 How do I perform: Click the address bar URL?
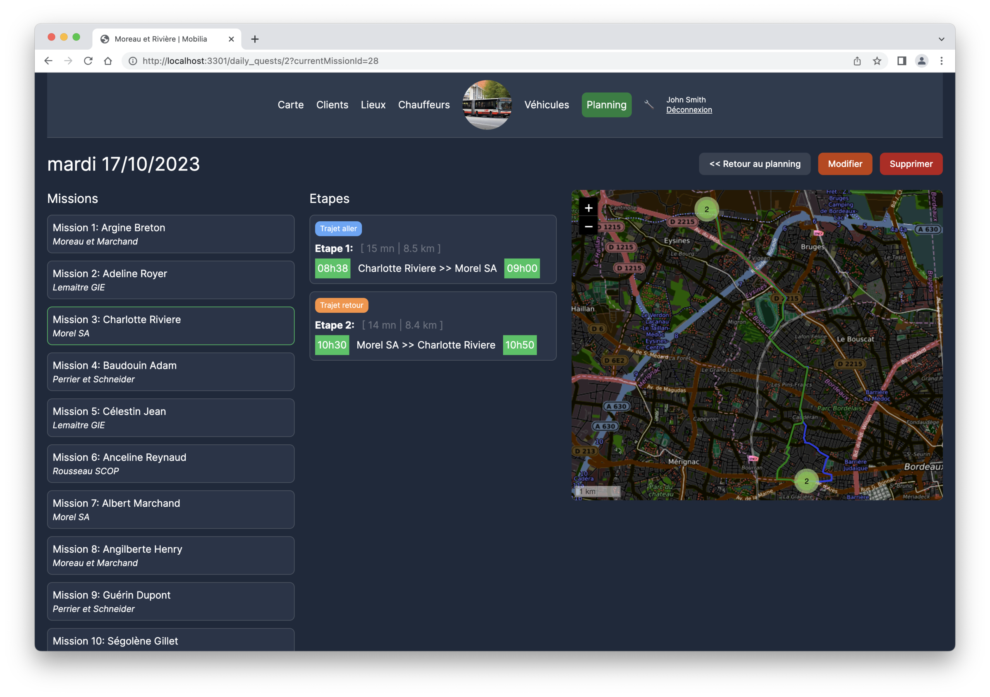(x=261, y=61)
